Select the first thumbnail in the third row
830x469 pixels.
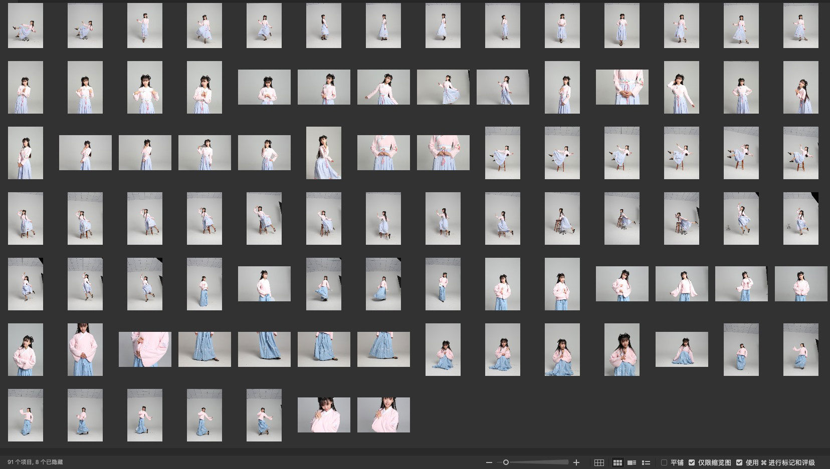pyautogui.click(x=26, y=153)
